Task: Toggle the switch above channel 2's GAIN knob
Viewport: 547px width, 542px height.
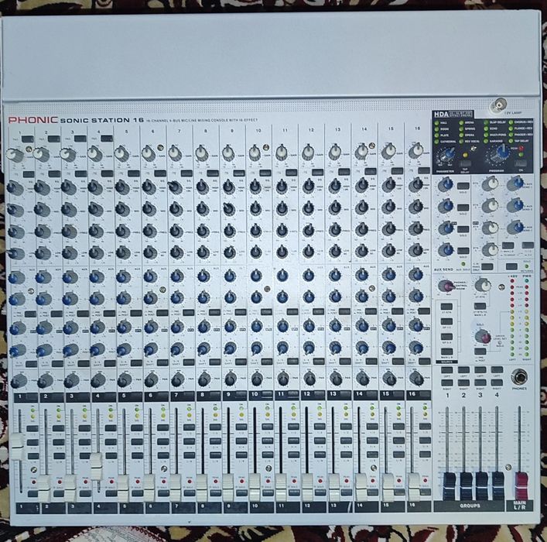Action: click(x=53, y=139)
